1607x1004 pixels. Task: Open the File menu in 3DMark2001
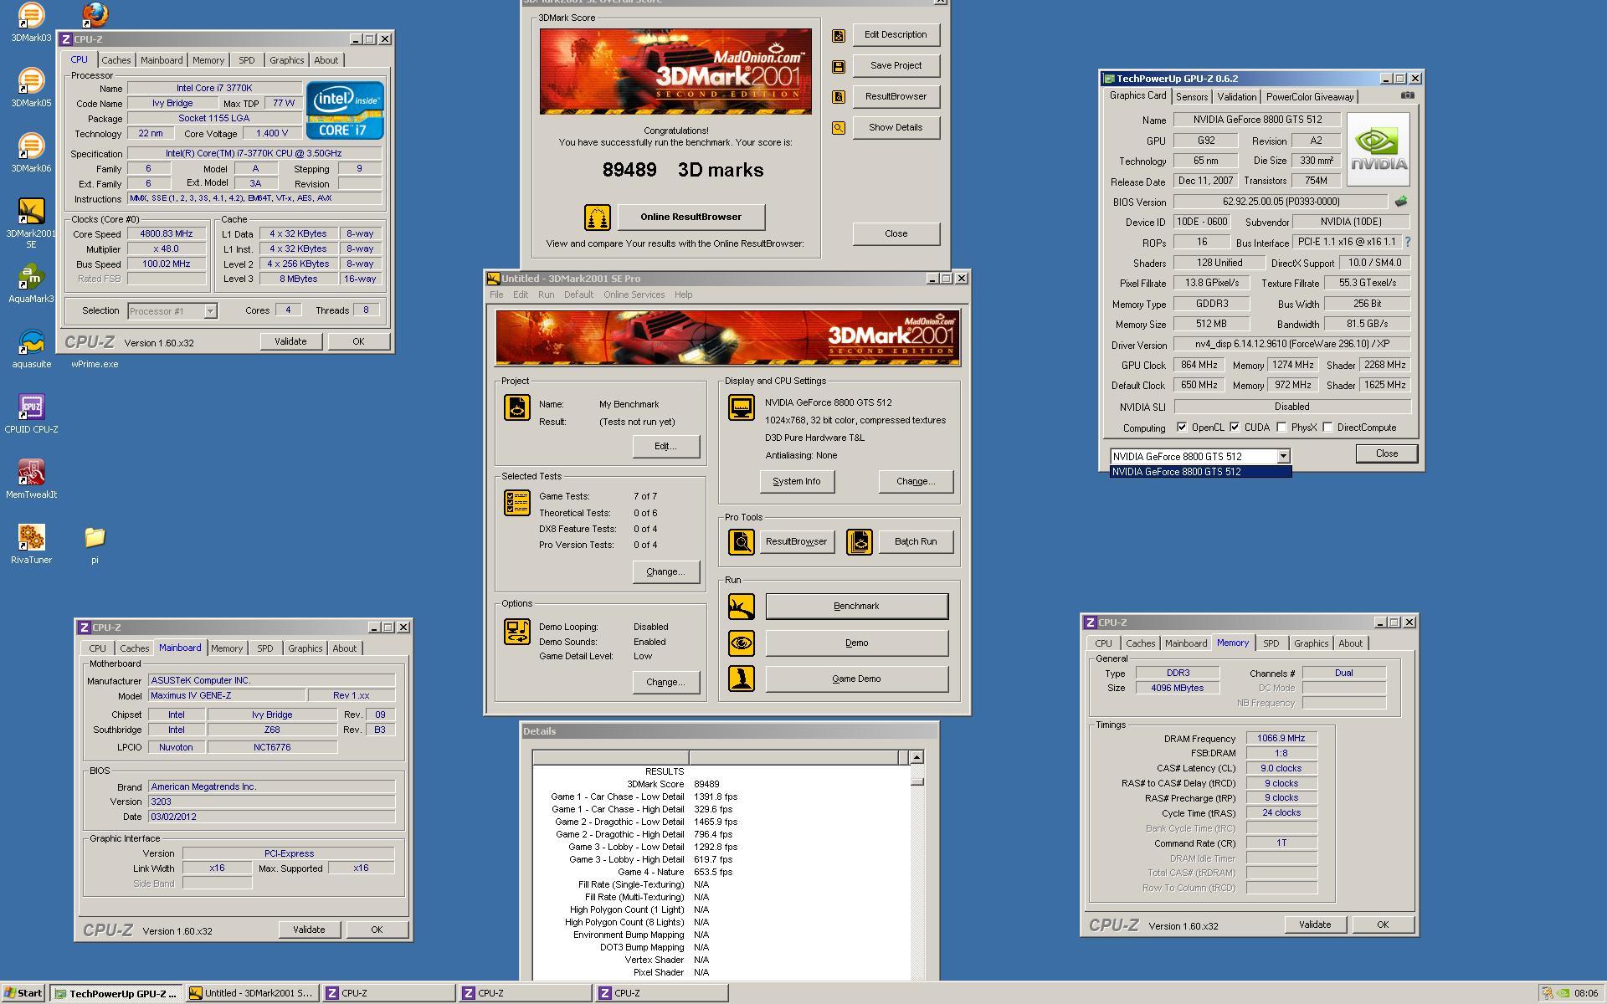click(x=496, y=295)
